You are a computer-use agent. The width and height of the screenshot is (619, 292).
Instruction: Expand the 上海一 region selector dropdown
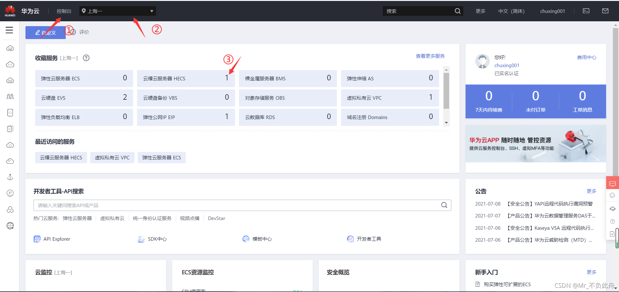(118, 11)
